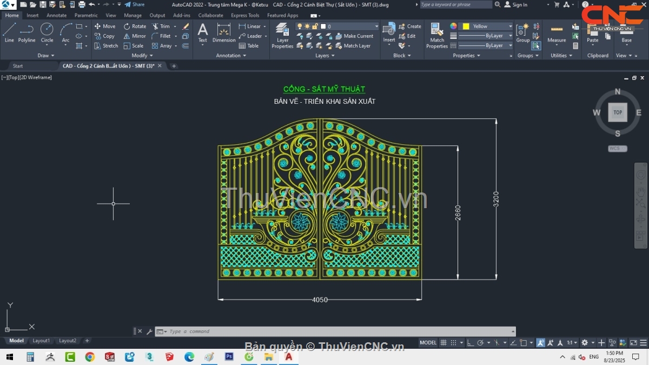Open the layer name dropdown showing 0
This screenshot has width=649, height=365.
click(377, 26)
